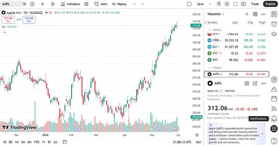The image size is (279, 146).
Task: Expand the Save options dropdown arrow
Action: pyautogui.click(x=210, y=4)
